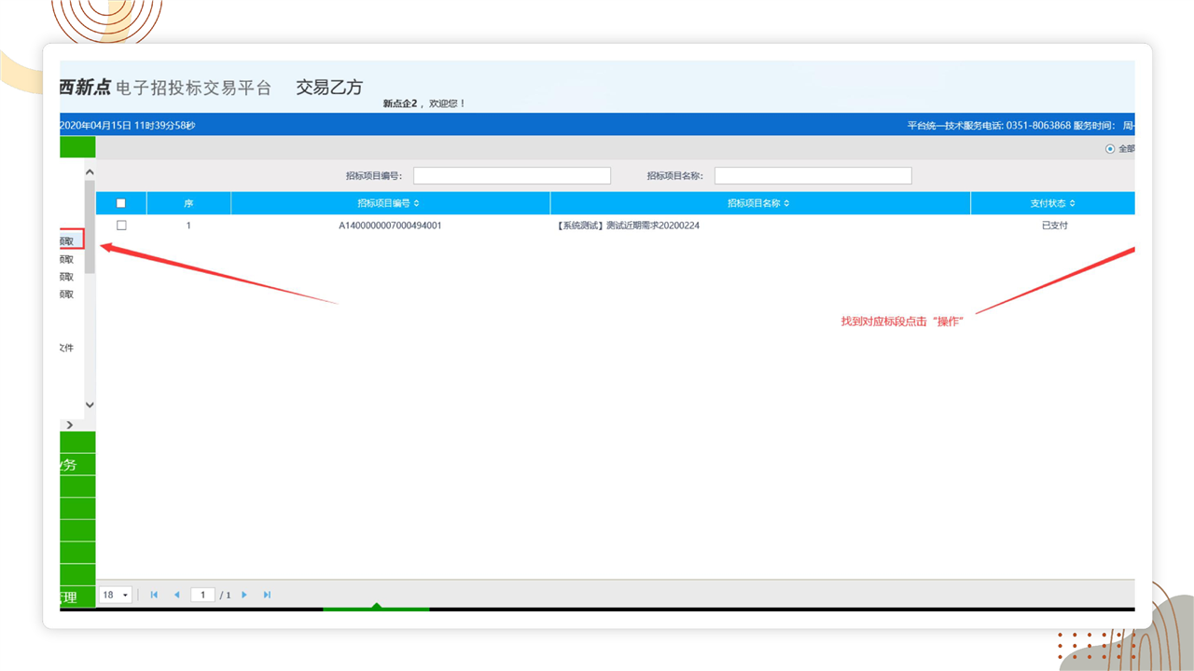Jump to last page in pager
This screenshot has height=671, width=1194.
(x=267, y=595)
